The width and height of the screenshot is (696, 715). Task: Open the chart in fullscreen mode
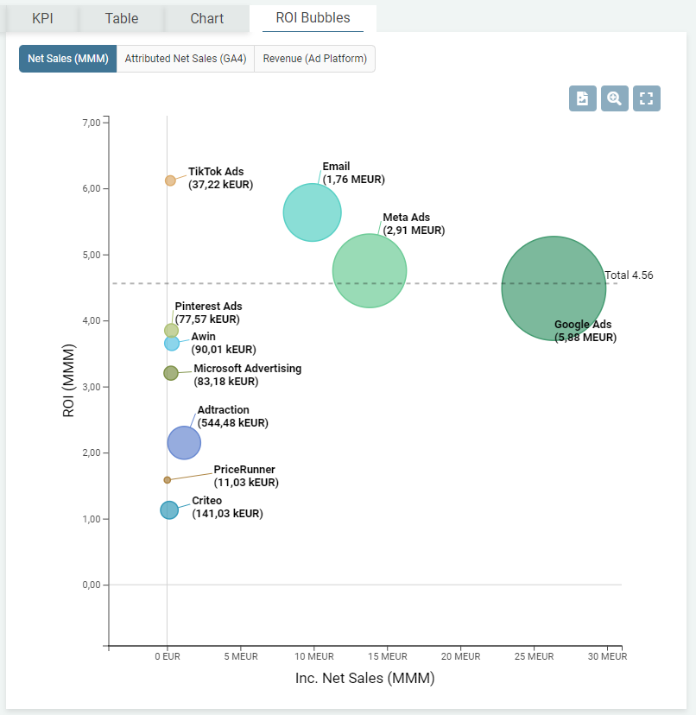(x=647, y=98)
